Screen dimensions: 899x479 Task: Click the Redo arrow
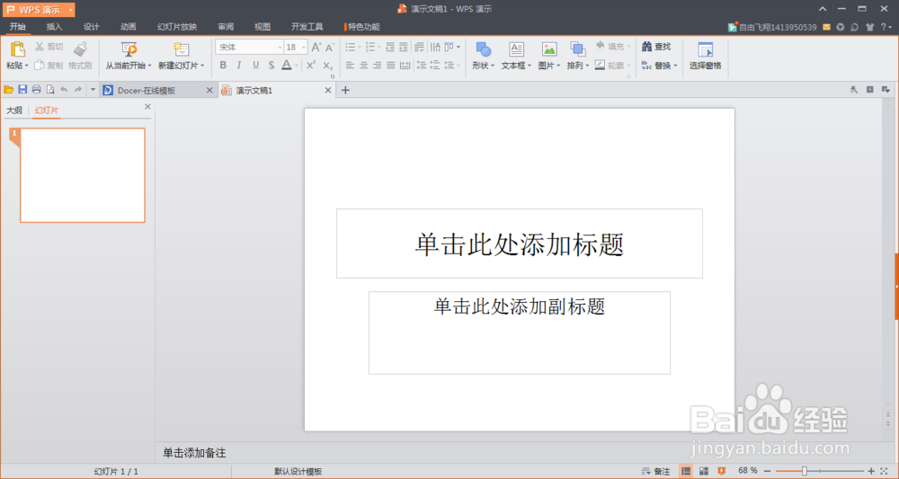tap(78, 89)
